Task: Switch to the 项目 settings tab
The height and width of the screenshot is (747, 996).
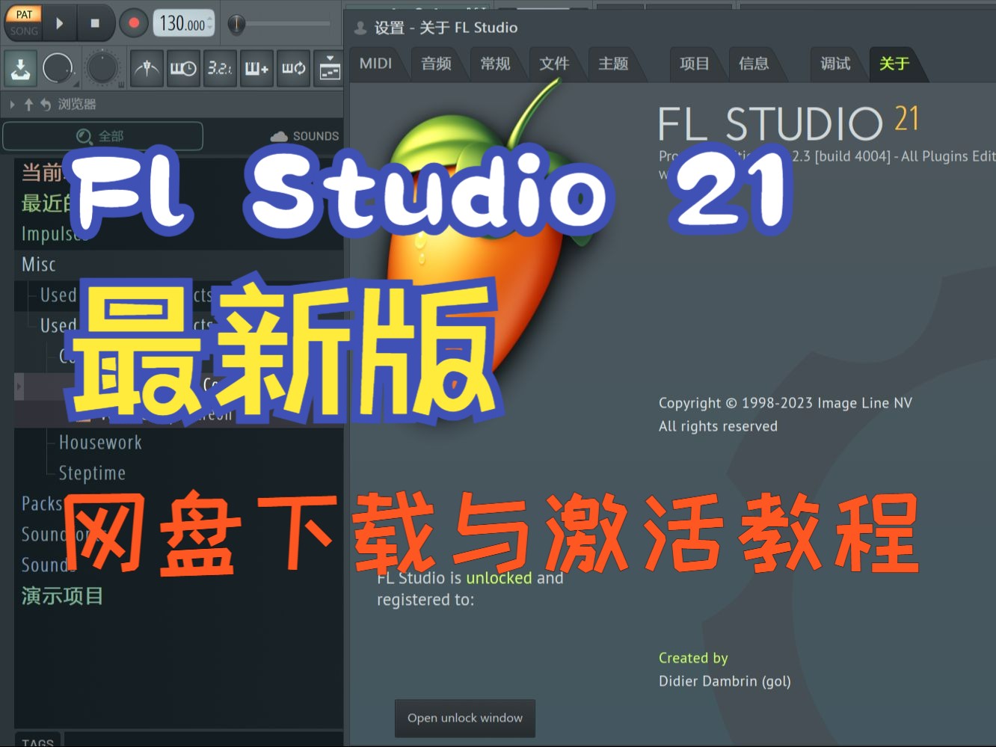Action: (x=695, y=64)
